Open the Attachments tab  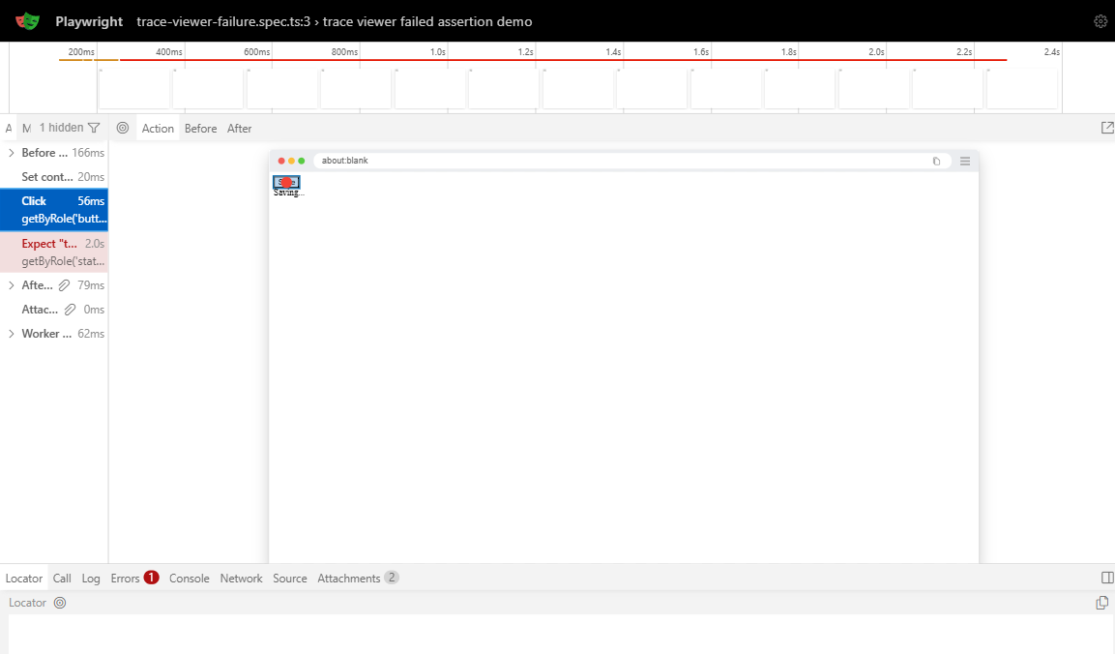click(349, 579)
